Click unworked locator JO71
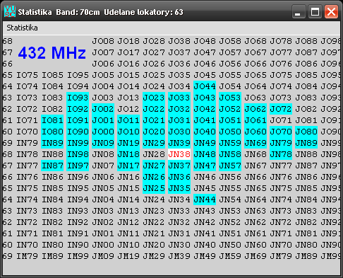The width and height of the screenshot is (343, 278). tap(281, 120)
